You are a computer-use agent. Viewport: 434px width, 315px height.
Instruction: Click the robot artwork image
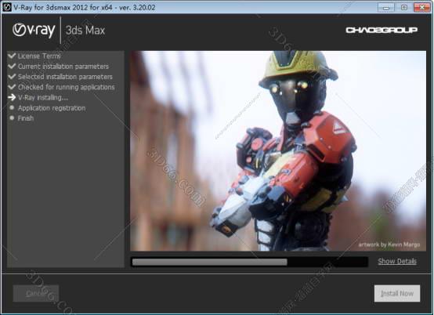tap(278, 151)
